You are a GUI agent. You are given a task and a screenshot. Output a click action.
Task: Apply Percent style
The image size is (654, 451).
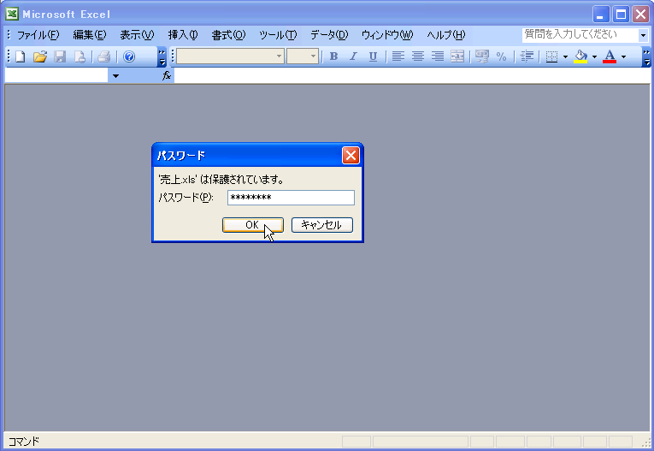pos(502,56)
